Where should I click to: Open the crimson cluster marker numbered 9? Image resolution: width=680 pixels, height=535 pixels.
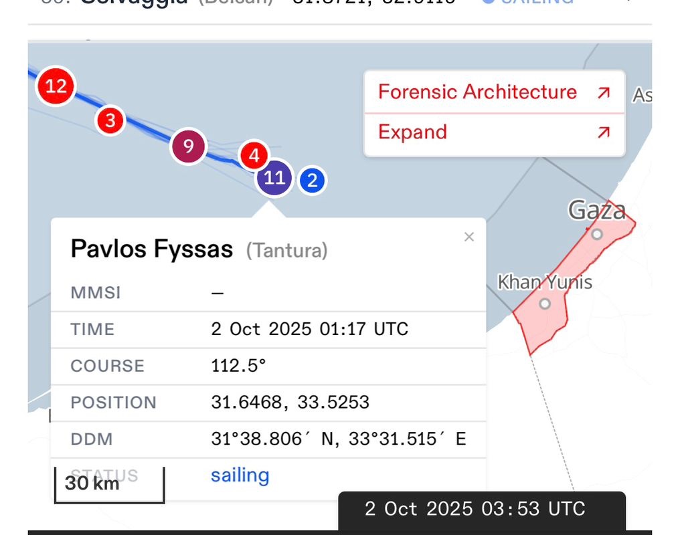pos(189,146)
